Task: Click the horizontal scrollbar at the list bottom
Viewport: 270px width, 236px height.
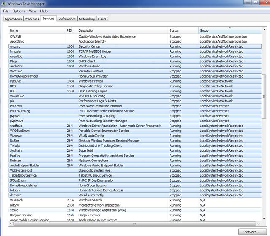Action: [x=135, y=223]
